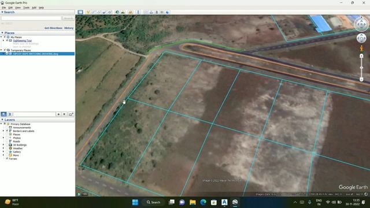Open the Add menu
Viewport: 370px width, 208px height.
(34, 8)
